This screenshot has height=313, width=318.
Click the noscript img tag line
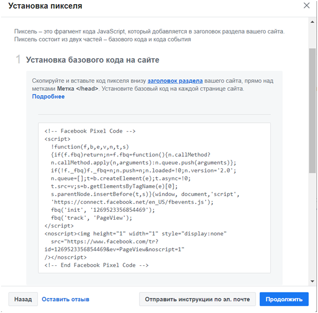[135, 234]
